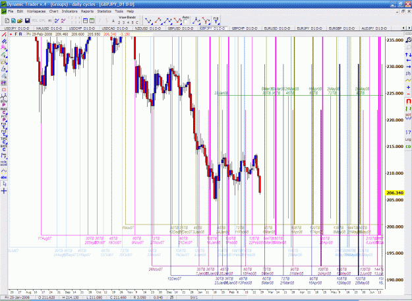The height and width of the screenshot is (301, 412).
Task: Click the blue F button near the date bar
Action: coord(16,34)
